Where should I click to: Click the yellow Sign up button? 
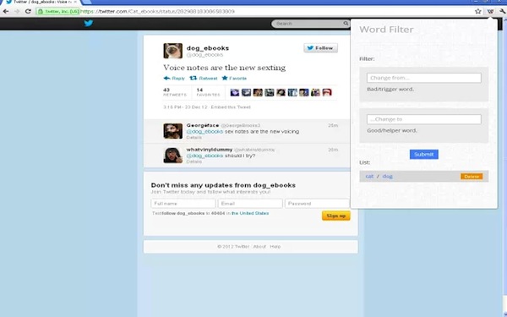336,216
